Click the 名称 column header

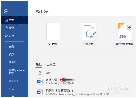coord(48,73)
